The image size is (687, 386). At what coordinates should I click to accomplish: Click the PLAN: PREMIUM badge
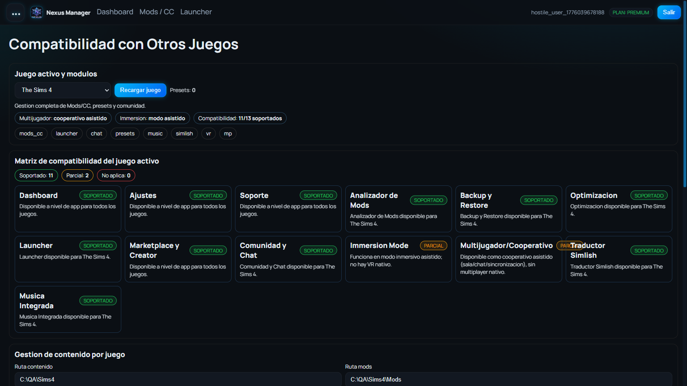pos(631,13)
